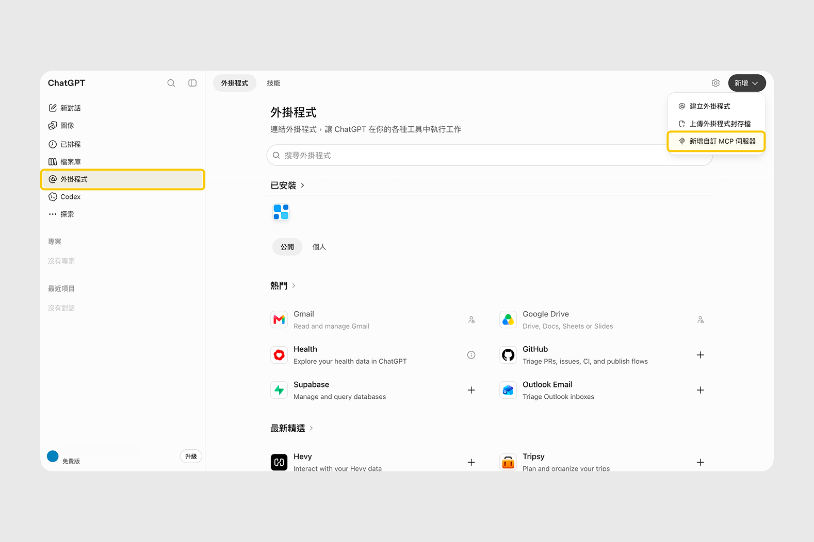The height and width of the screenshot is (542, 814).
Task: Click the GitHub logo icon
Action: click(508, 355)
